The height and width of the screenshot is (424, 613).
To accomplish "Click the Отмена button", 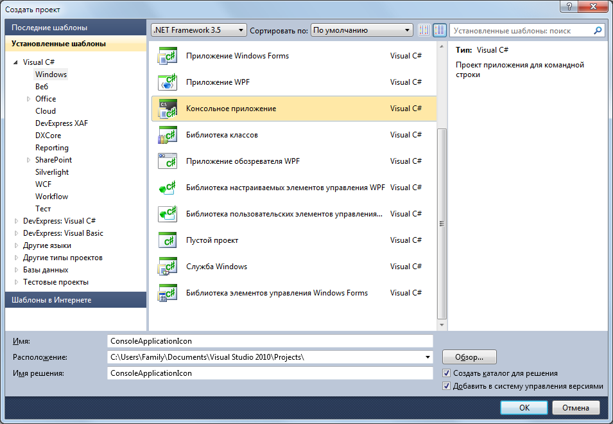I will 576,407.
